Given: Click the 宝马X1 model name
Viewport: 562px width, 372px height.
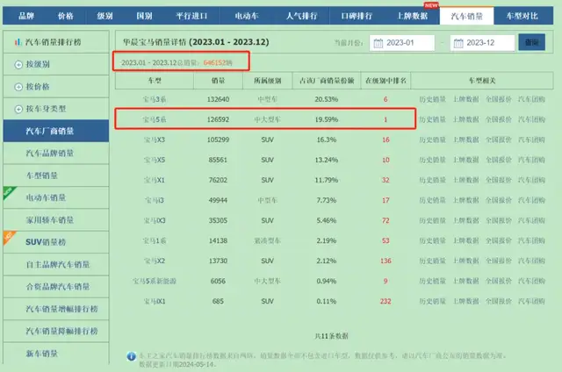Looking at the screenshot, I should [155, 180].
